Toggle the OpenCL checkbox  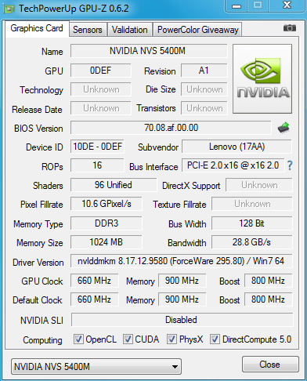click(78, 339)
